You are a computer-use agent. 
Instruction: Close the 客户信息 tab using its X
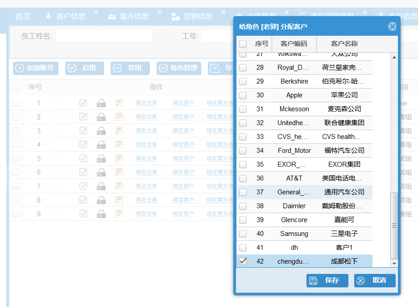[x=96, y=13]
